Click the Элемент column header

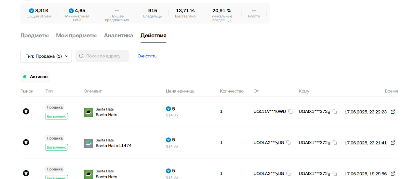click(x=93, y=91)
